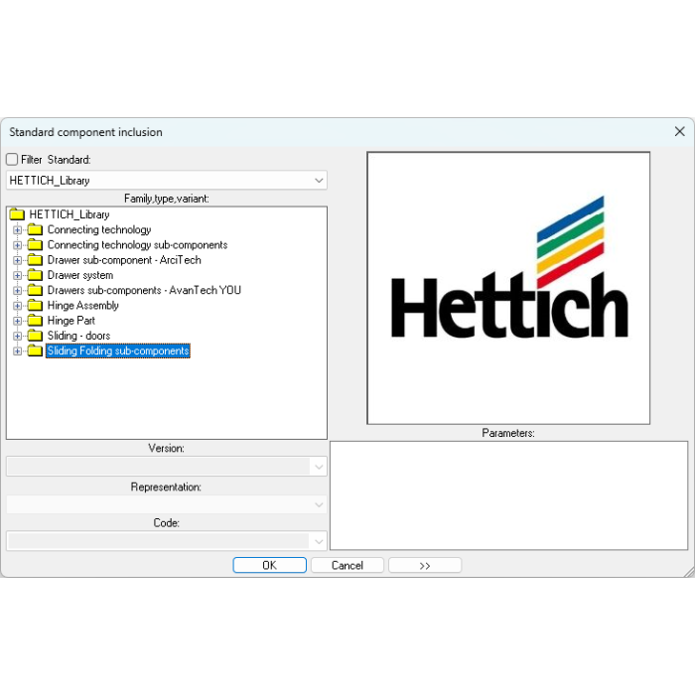Viewport: 695px width, 695px height.
Task: Expand the Sliding - doors node
Action: pos(17,336)
